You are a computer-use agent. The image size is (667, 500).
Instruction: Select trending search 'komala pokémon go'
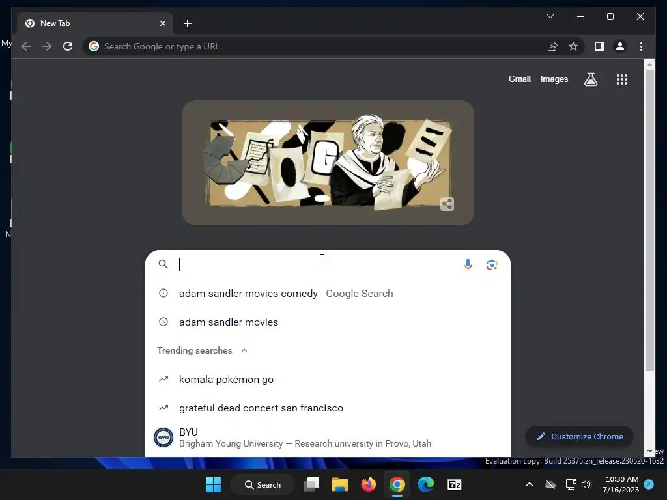point(328,380)
